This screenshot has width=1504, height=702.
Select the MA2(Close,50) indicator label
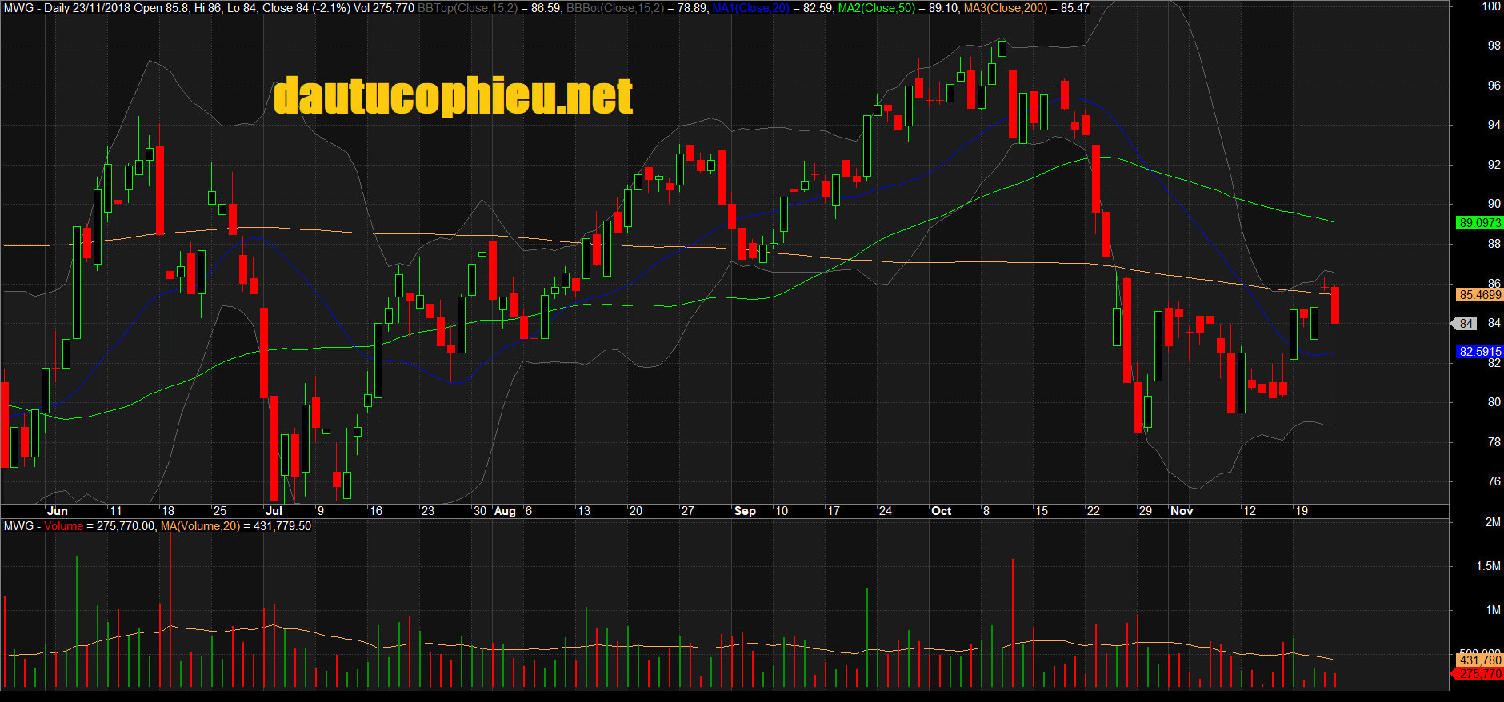click(876, 8)
